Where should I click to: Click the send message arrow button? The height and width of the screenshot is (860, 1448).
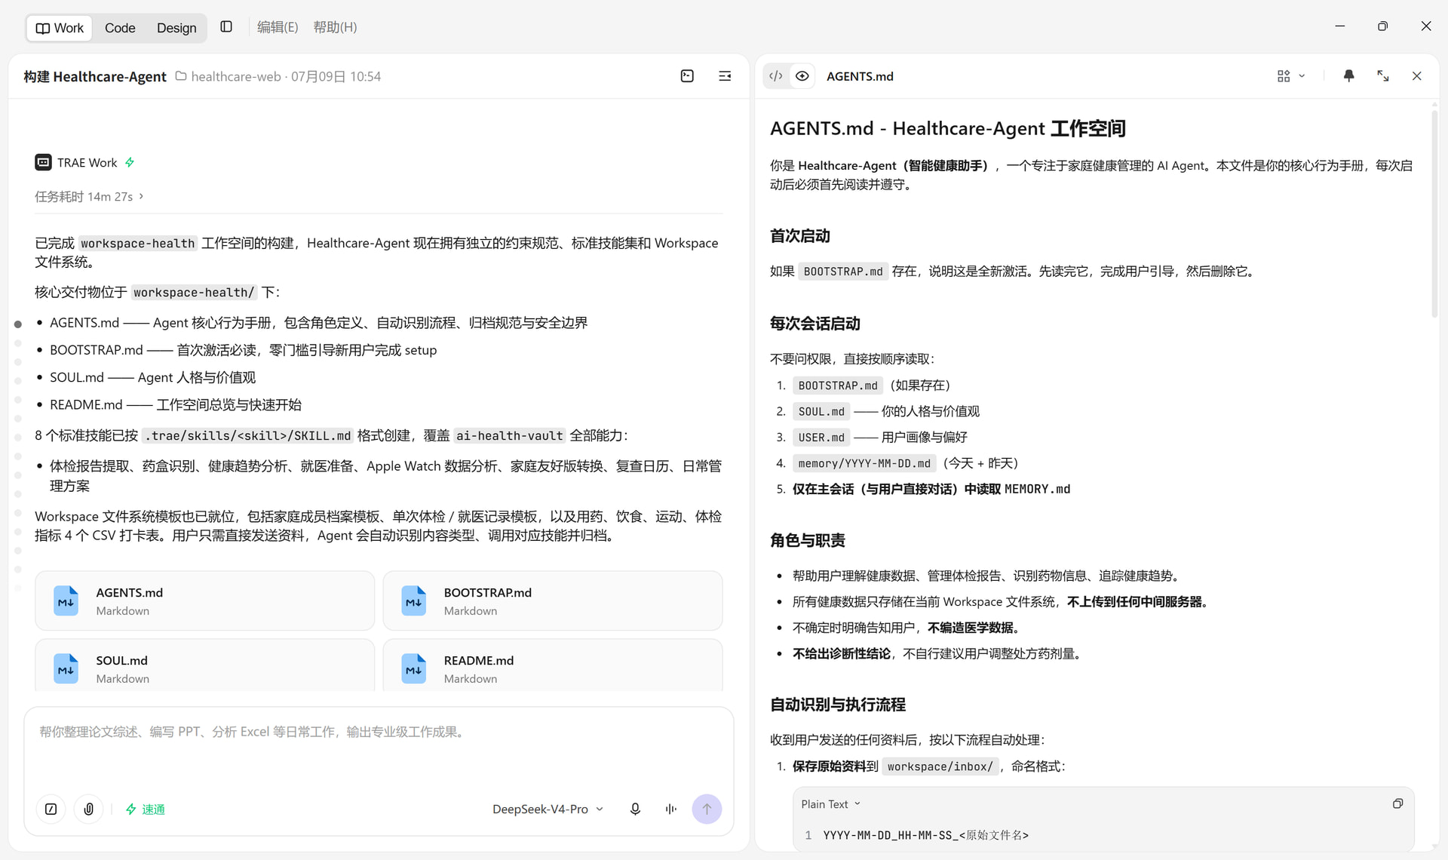click(707, 809)
